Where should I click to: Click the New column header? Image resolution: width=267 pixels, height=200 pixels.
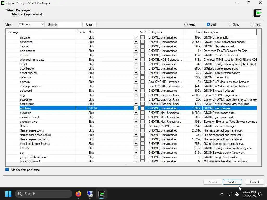(113, 32)
